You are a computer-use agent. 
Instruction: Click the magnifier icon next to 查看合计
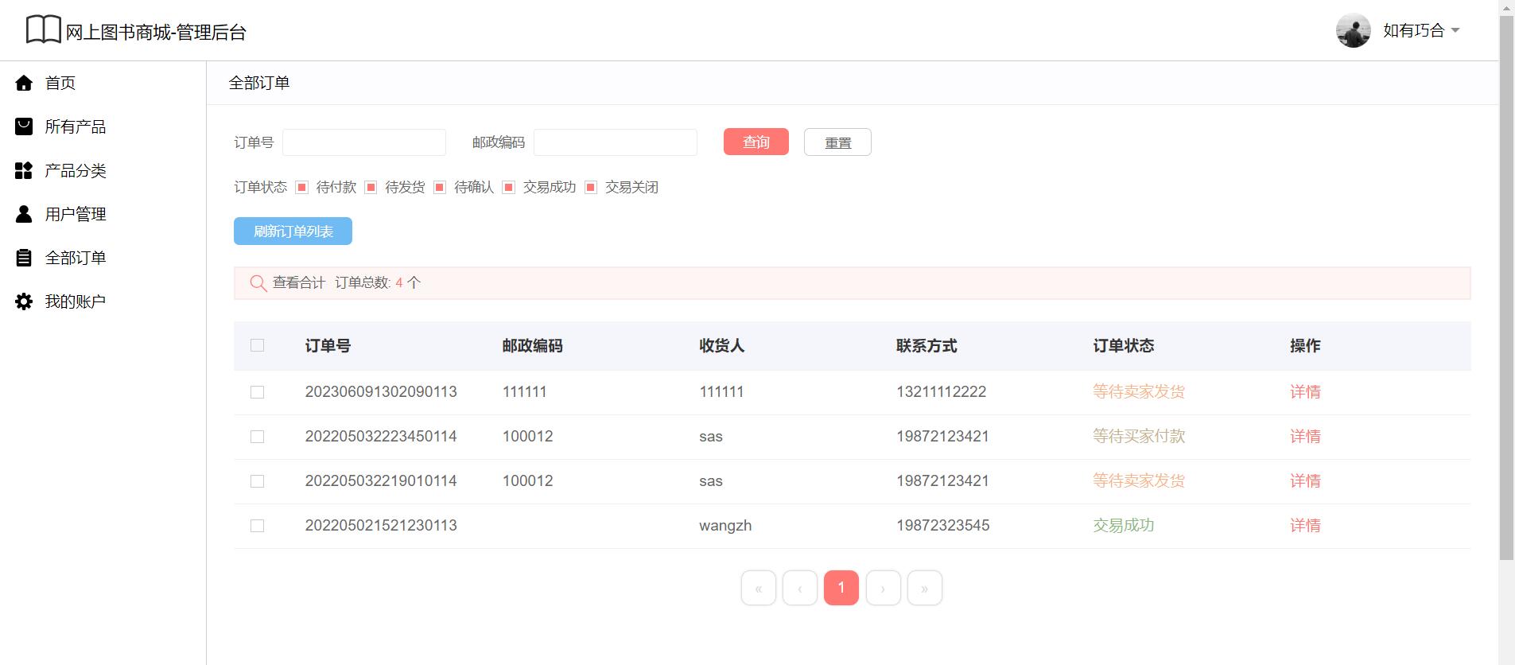click(x=258, y=283)
